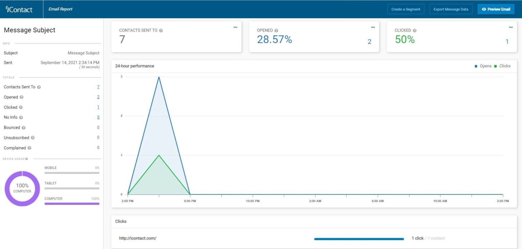Select the Email Report header item
This screenshot has width=522, height=249.
[x=60, y=9]
